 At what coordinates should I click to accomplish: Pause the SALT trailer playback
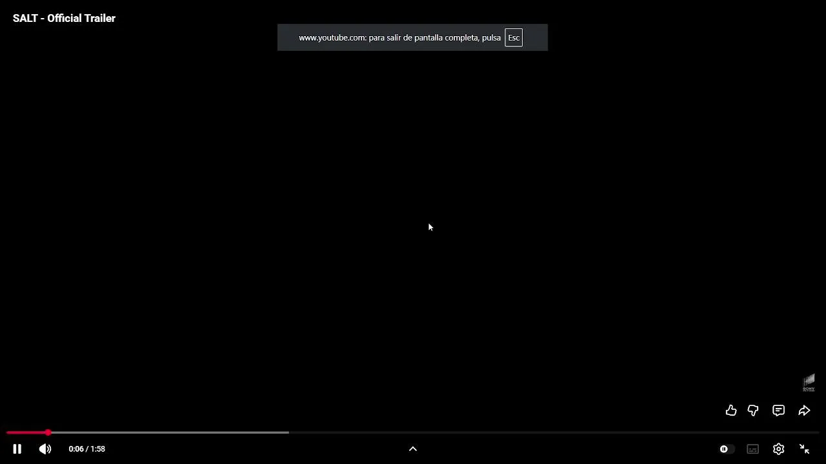click(17, 449)
